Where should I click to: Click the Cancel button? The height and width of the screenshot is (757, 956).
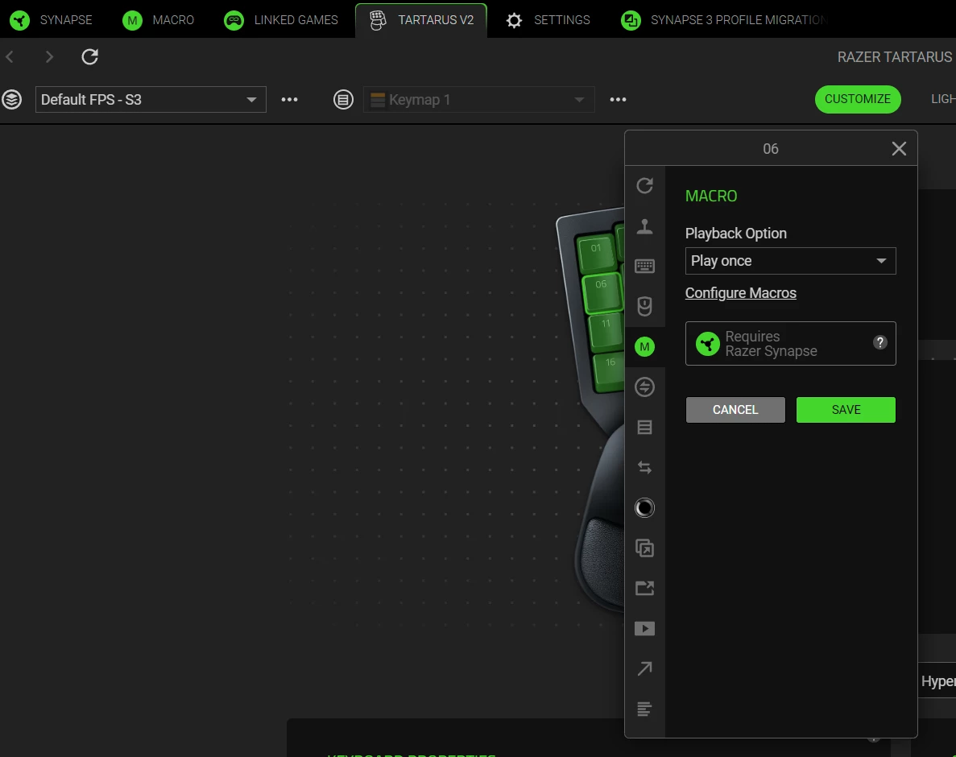[x=735, y=410]
